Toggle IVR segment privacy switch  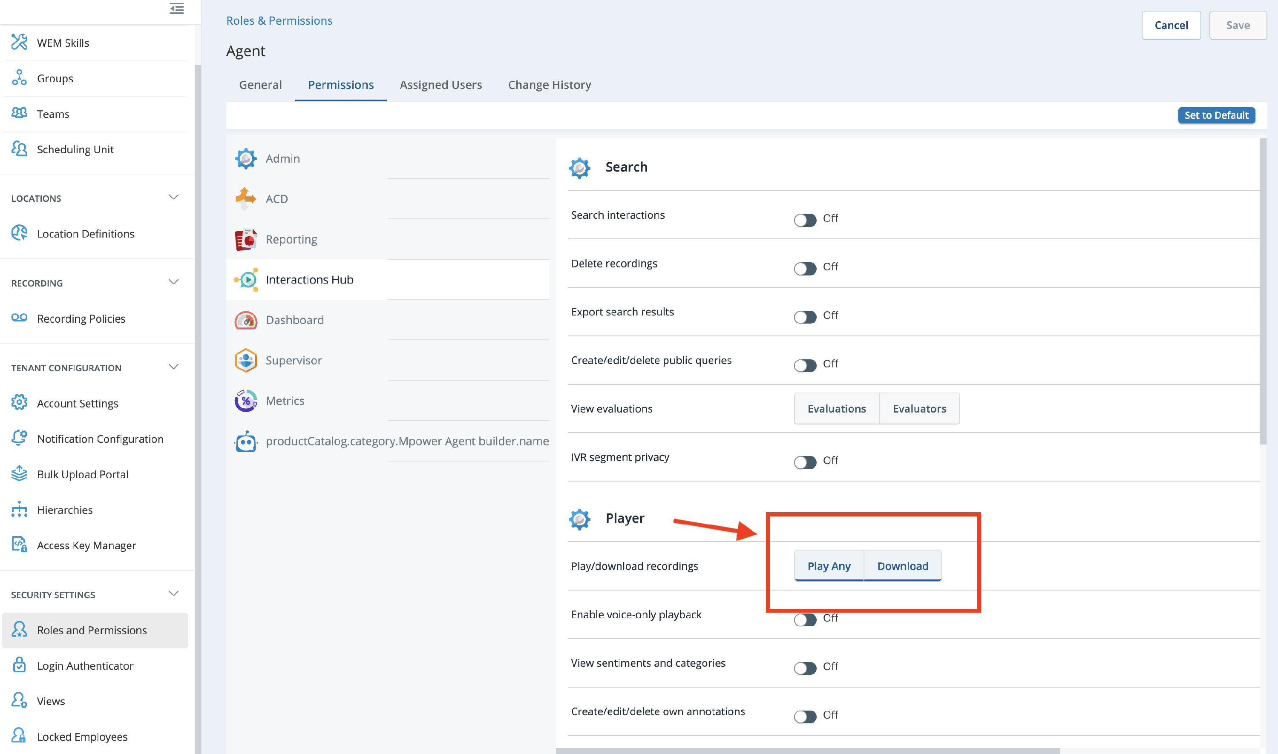click(805, 462)
